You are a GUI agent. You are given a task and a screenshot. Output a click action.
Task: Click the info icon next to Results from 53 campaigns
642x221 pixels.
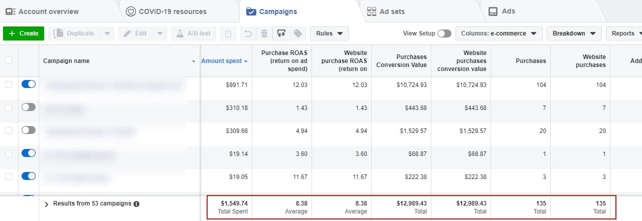click(136, 204)
